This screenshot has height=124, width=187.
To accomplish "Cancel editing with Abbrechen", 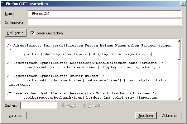I will 170,116.
